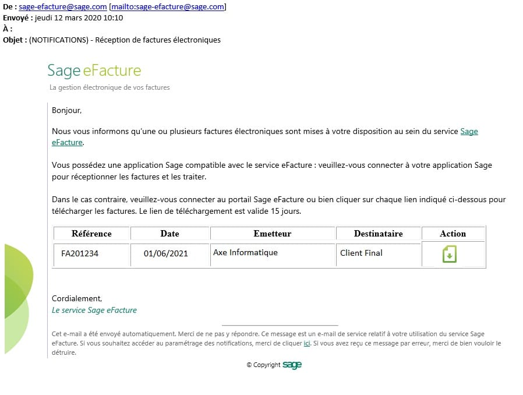Click 'Le service Sage eFacture' signature text
The height and width of the screenshot is (395, 523).
point(94,311)
